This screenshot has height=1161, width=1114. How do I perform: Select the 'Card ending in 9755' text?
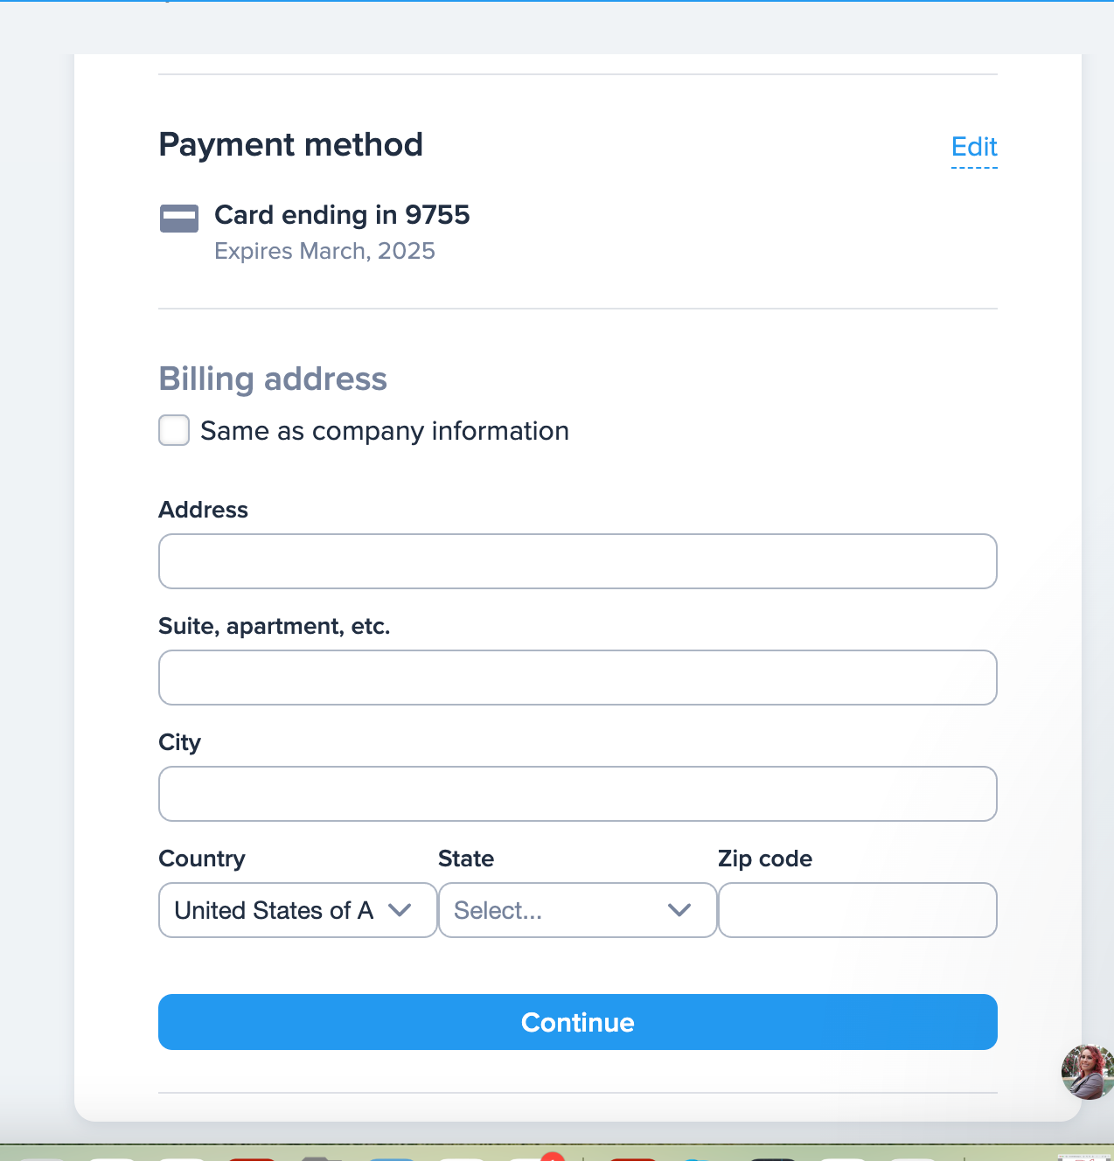342,215
